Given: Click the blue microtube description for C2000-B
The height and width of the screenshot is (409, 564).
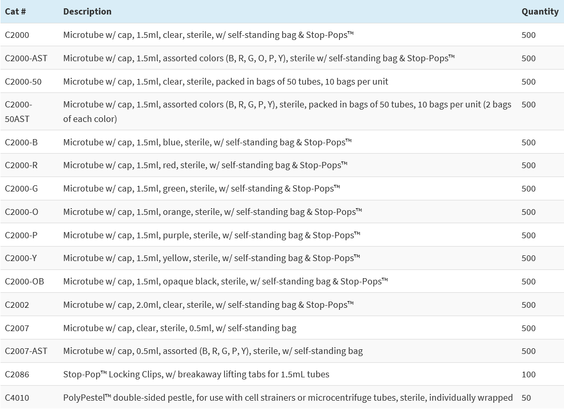Looking at the screenshot, I should point(207,142).
